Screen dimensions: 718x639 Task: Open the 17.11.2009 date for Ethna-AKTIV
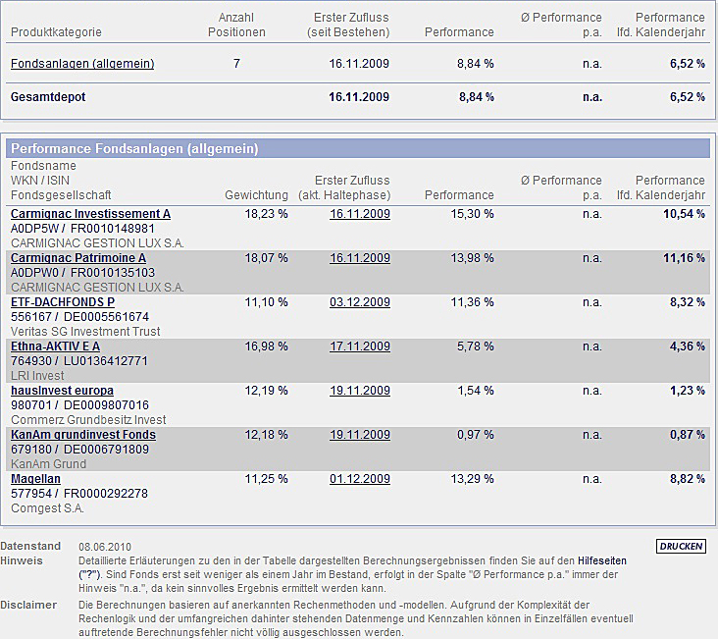[x=359, y=346]
